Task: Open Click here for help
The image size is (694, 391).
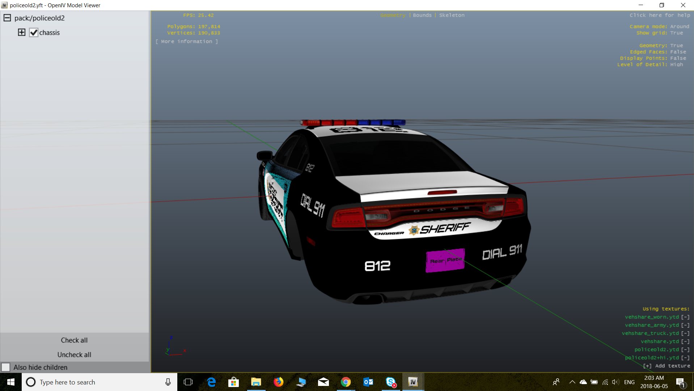Action: point(660,15)
